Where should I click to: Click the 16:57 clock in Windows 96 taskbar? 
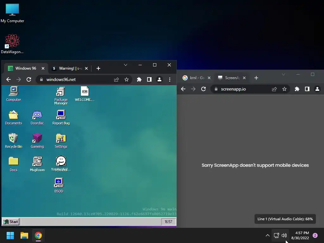168,222
